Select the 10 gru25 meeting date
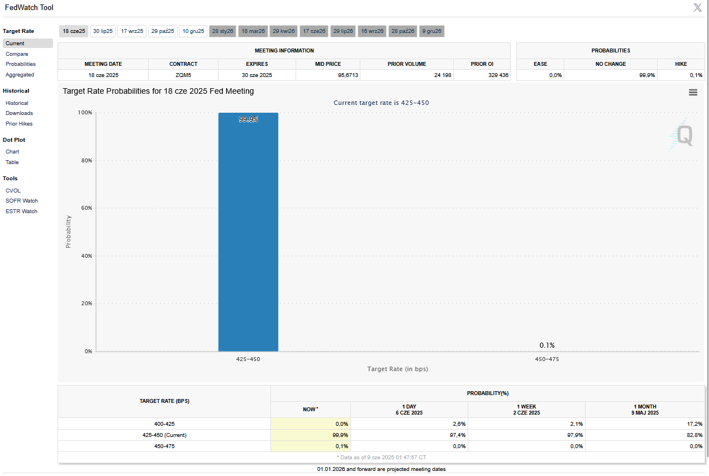Screen dimensions: 709x476 click(193, 31)
